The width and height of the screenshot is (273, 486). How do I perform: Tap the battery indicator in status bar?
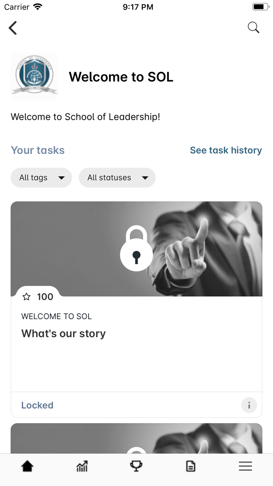coord(261,7)
